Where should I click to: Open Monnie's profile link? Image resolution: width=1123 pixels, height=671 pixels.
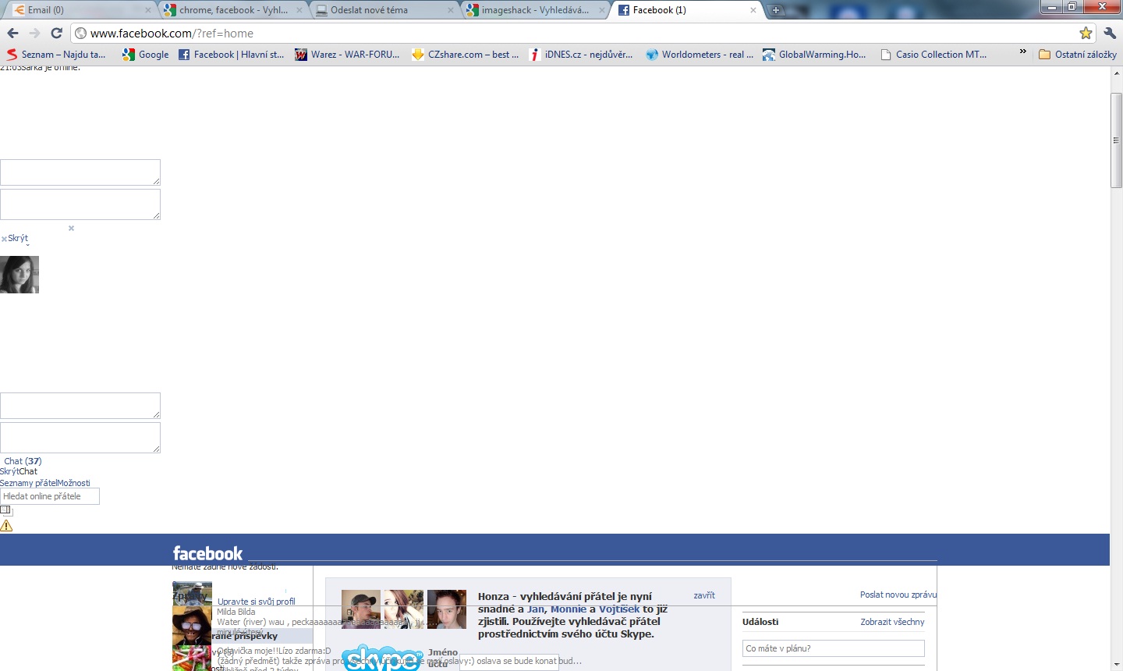point(569,609)
